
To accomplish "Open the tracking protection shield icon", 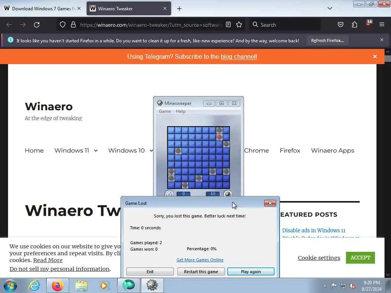I will point(63,25).
